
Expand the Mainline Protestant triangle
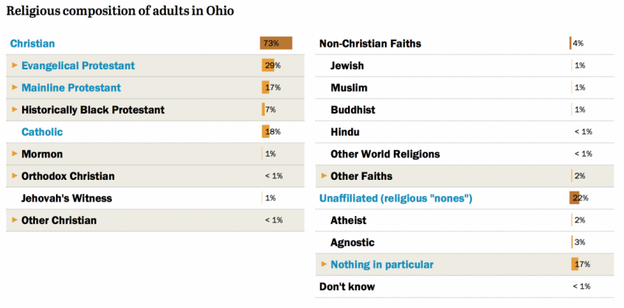[x=15, y=88]
